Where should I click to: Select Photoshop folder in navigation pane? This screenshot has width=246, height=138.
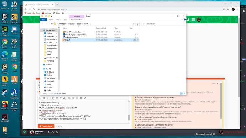50,61
